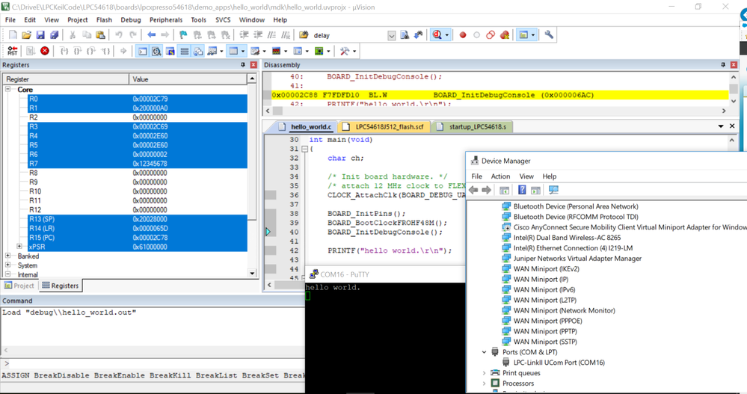Click Device Manager forward arrow icon
The height and width of the screenshot is (394, 747).
coord(486,190)
